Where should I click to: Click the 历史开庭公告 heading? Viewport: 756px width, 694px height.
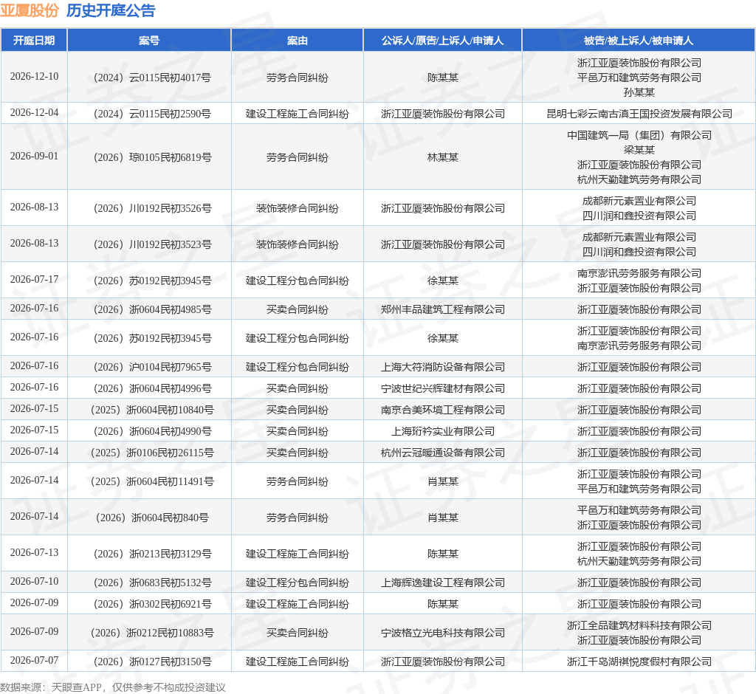(111, 10)
